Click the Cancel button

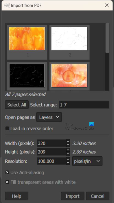98,196
